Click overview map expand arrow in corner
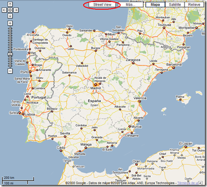Image resolution: width=207 pixels, height=187 pixels. coord(201,183)
